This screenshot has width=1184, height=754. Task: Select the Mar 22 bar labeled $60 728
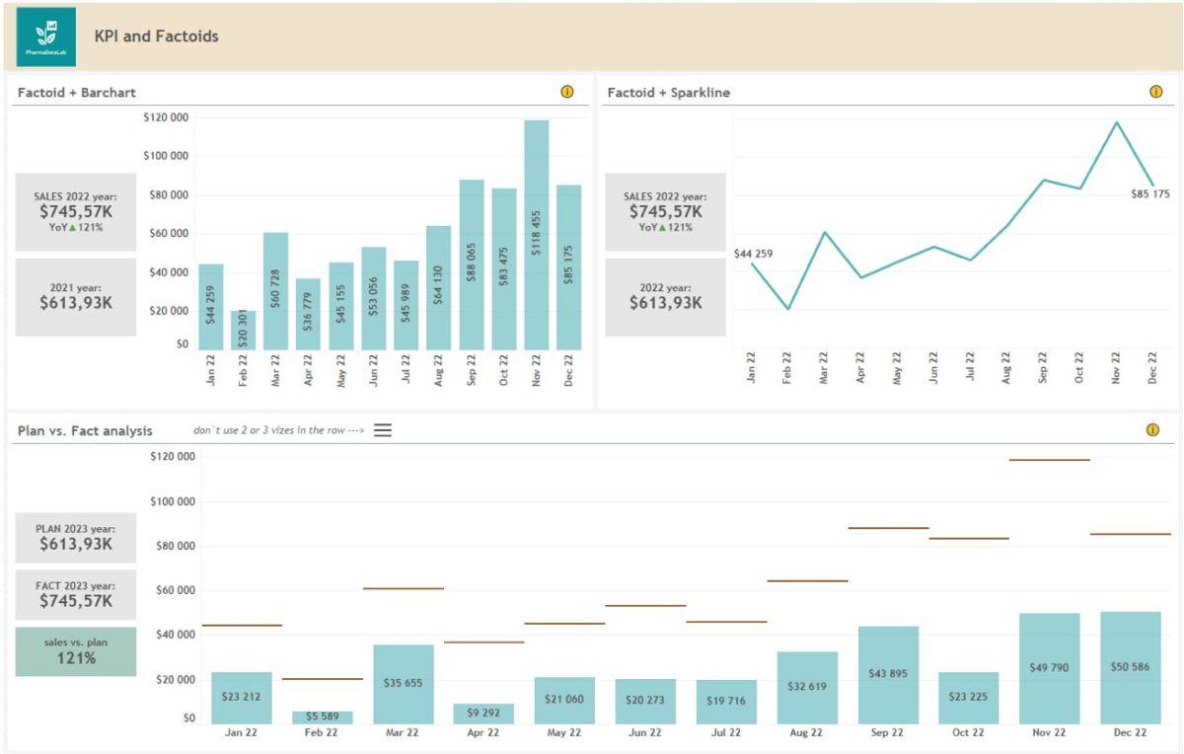pos(276,291)
